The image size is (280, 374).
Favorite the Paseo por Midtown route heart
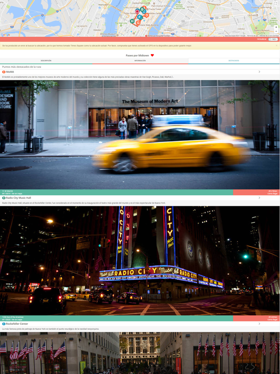pyautogui.click(x=152, y=55)
